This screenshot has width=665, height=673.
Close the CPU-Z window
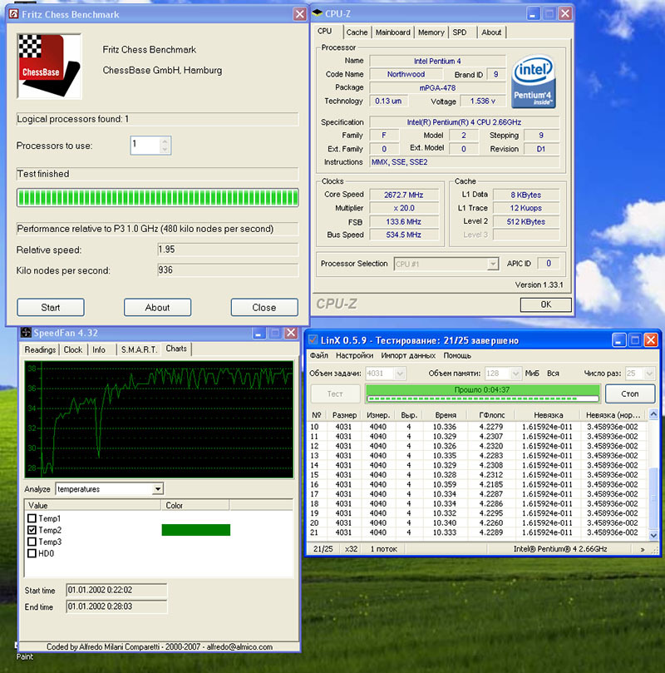[565, 14]
